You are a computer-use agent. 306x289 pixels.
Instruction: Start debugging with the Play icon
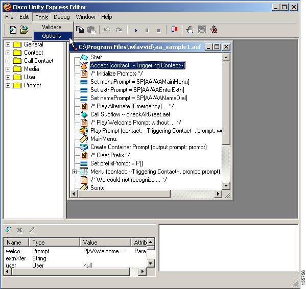136,31
